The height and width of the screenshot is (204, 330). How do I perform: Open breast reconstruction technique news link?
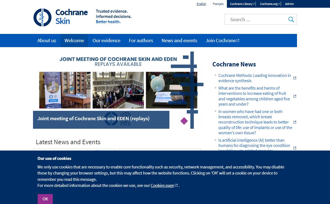(255, 122)
